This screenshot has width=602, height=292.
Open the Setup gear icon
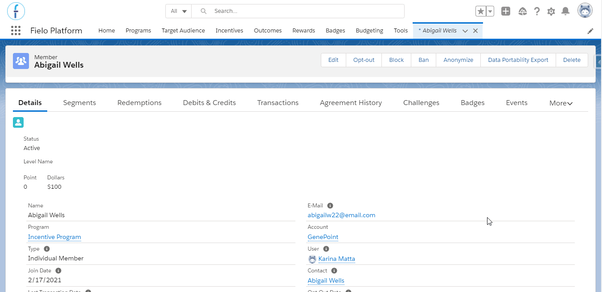(551, 11)
